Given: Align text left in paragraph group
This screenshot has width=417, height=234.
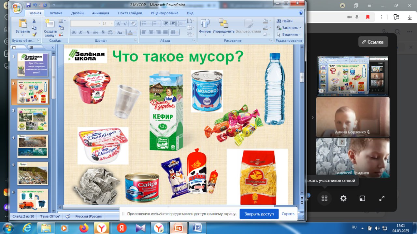Looking at the screenshot, I should pos(144,32).
